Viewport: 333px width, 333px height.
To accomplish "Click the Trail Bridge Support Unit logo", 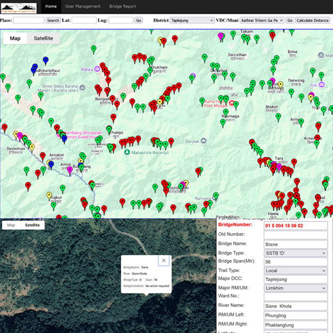I will point(19,8).
